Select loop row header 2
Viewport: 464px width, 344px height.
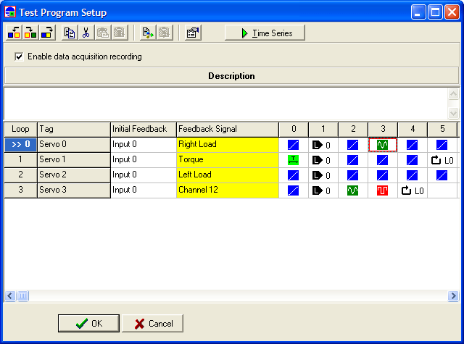pos(21,175)
